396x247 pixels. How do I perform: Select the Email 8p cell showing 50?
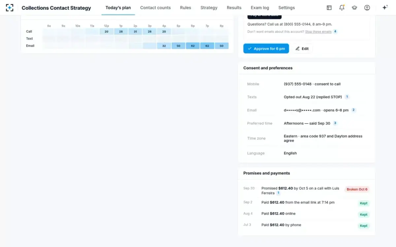click(x=221, y=46)
